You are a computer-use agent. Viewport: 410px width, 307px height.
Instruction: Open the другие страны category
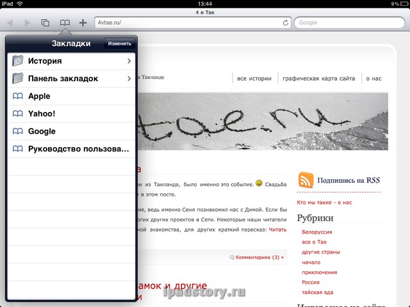[x=321, y=252]
